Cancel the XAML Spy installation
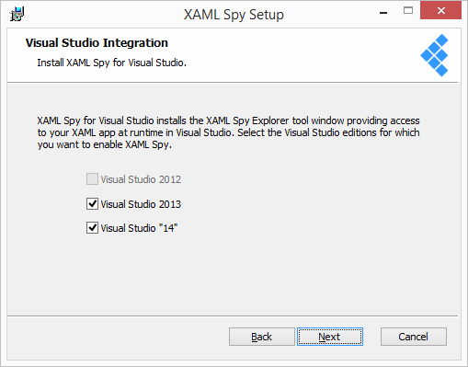The image size is (468, 367). [x=414, y=337]
